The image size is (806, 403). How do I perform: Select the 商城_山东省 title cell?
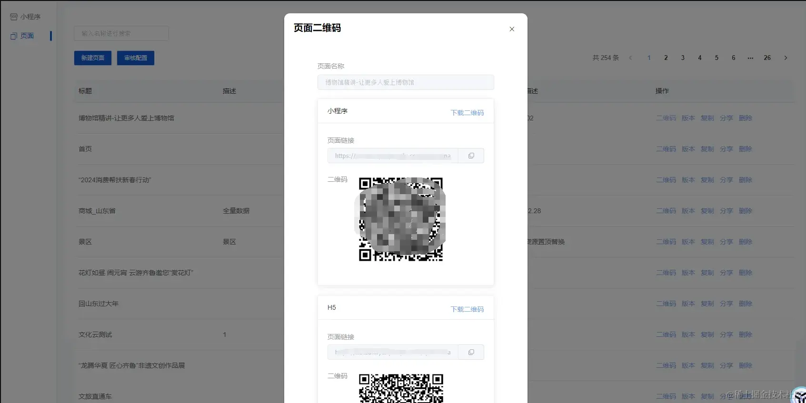coord(97,211)
